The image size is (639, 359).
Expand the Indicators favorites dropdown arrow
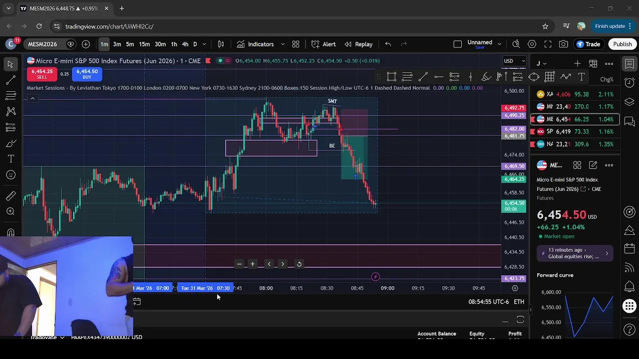click(283, 44)
